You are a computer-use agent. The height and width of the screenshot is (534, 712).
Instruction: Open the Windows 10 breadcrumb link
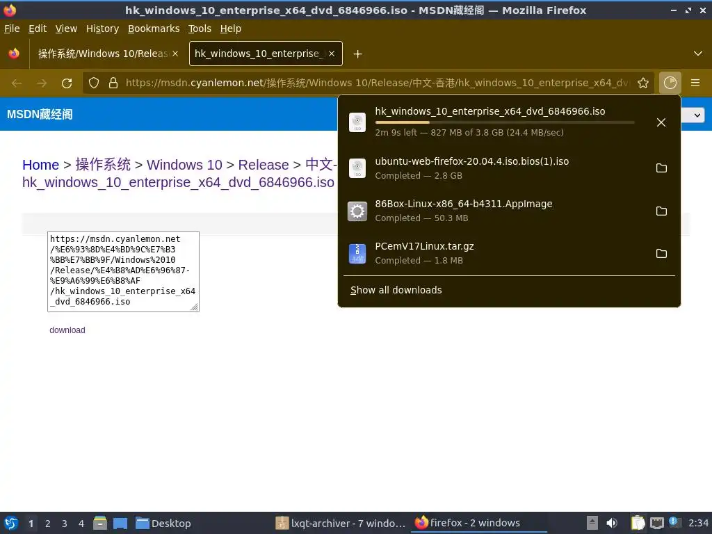pos(184,164)
